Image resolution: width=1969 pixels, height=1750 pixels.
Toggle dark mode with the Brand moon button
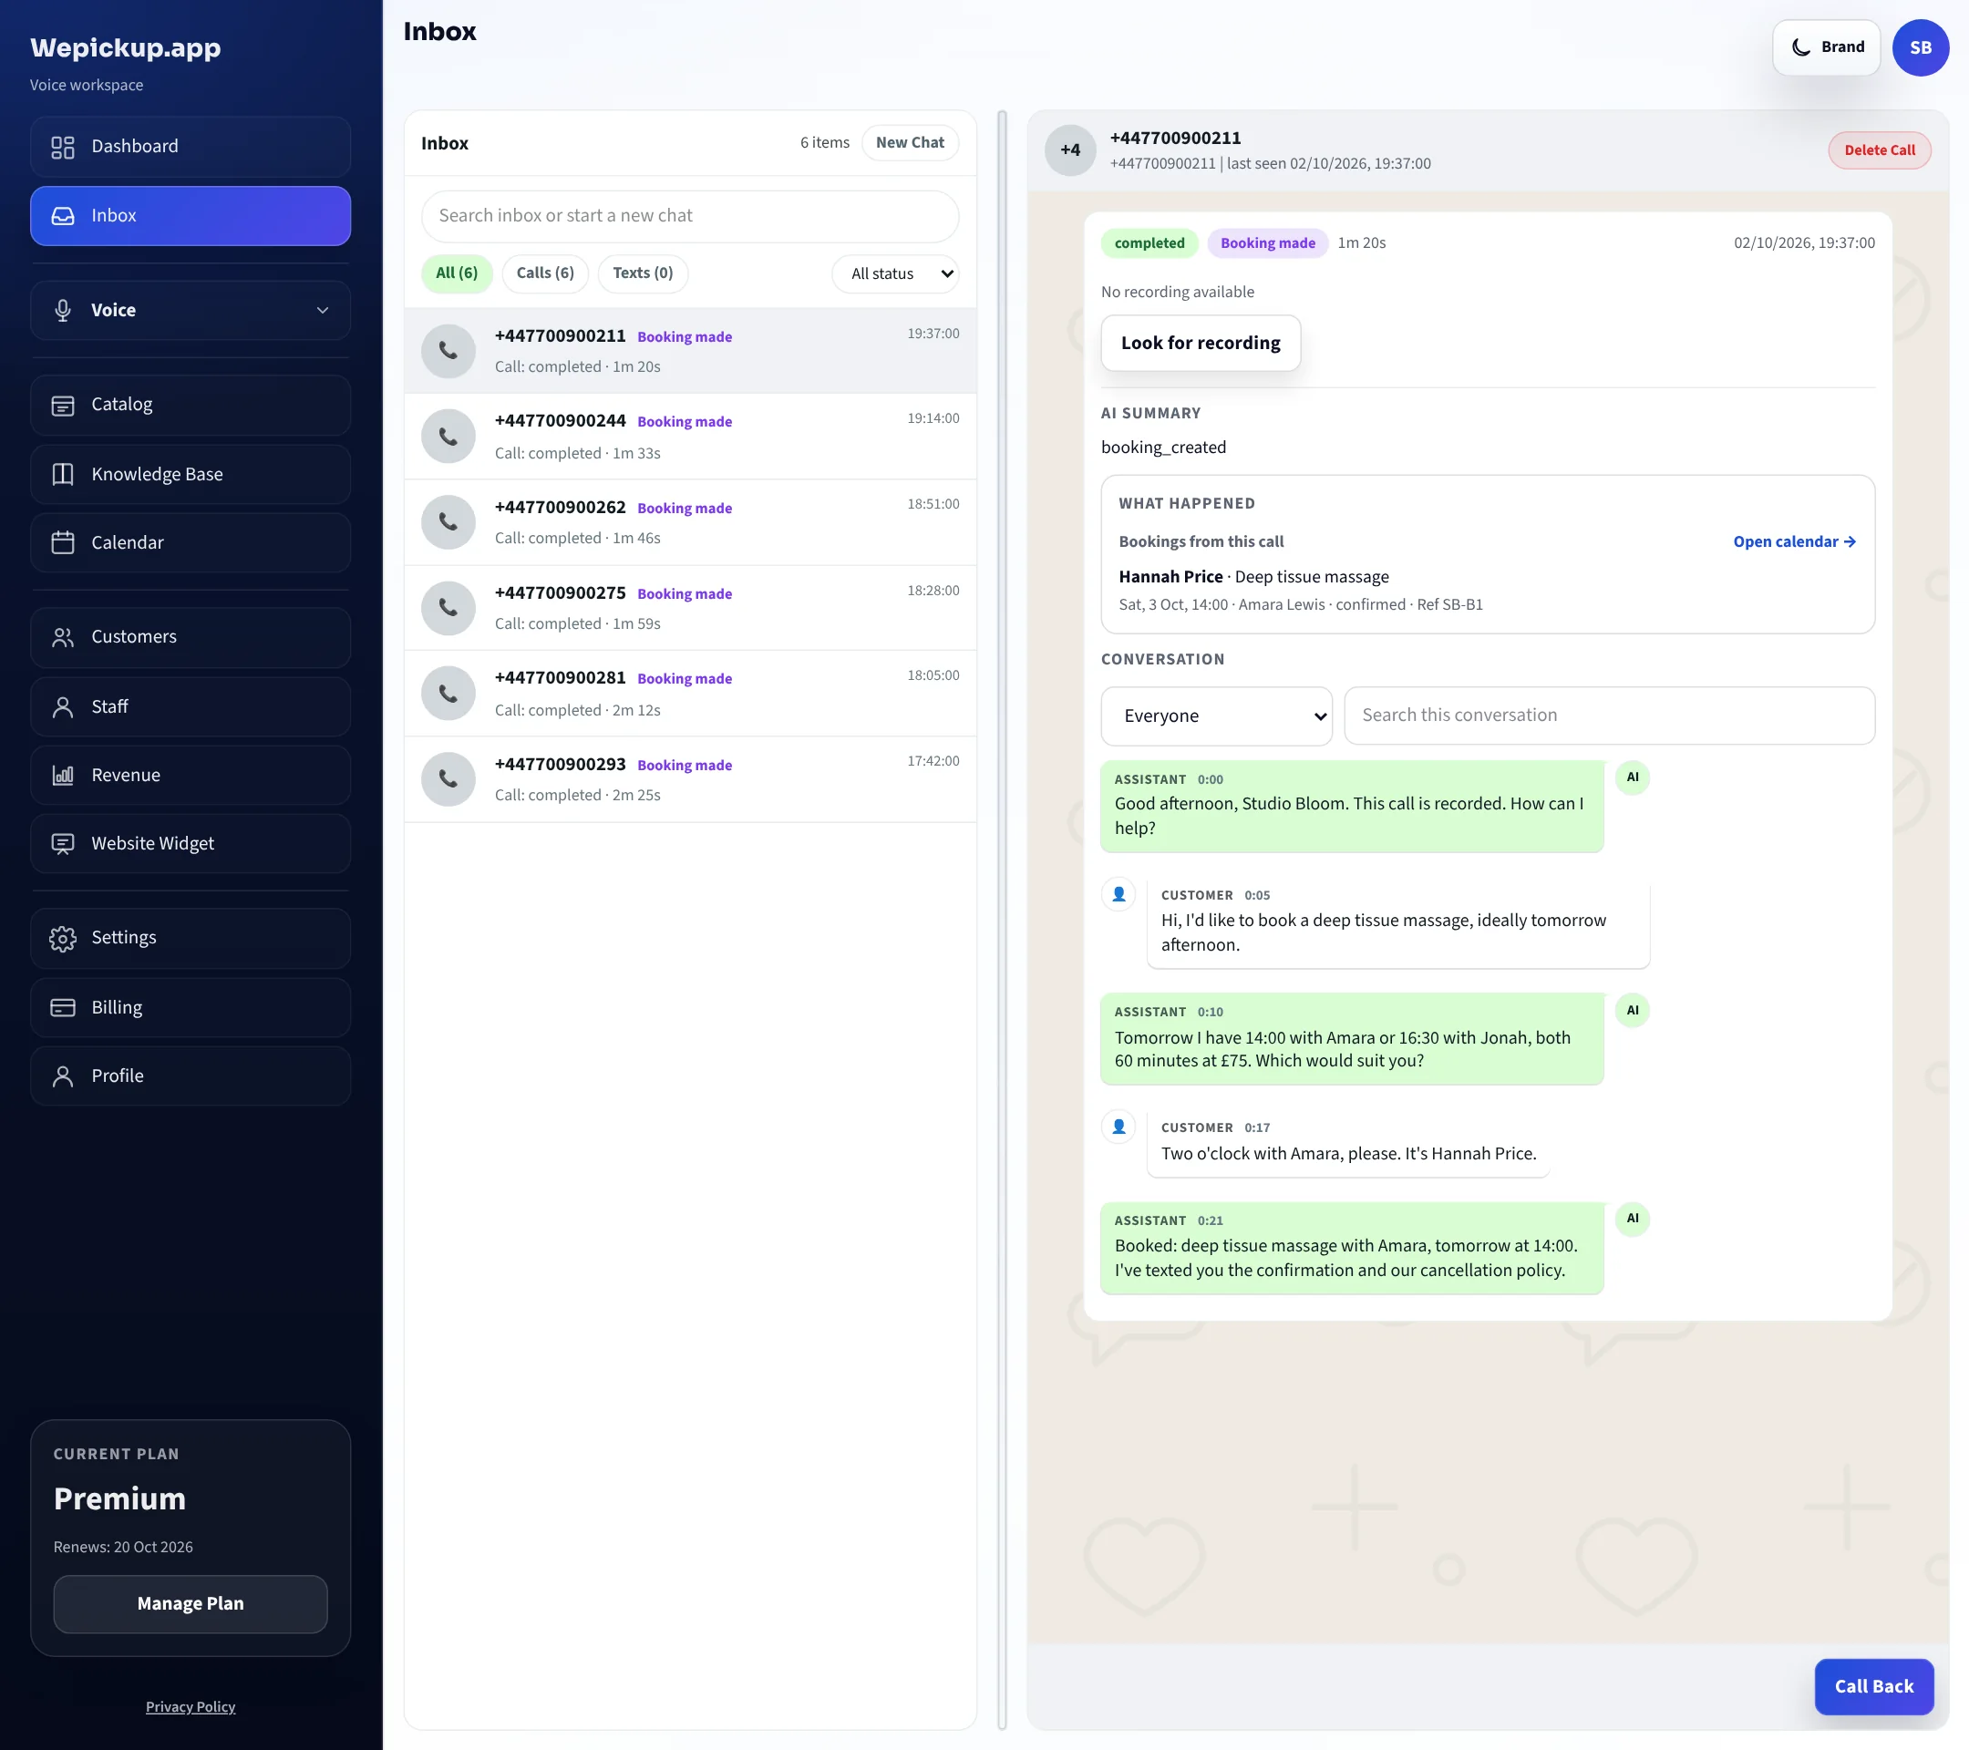[1827, 47]
